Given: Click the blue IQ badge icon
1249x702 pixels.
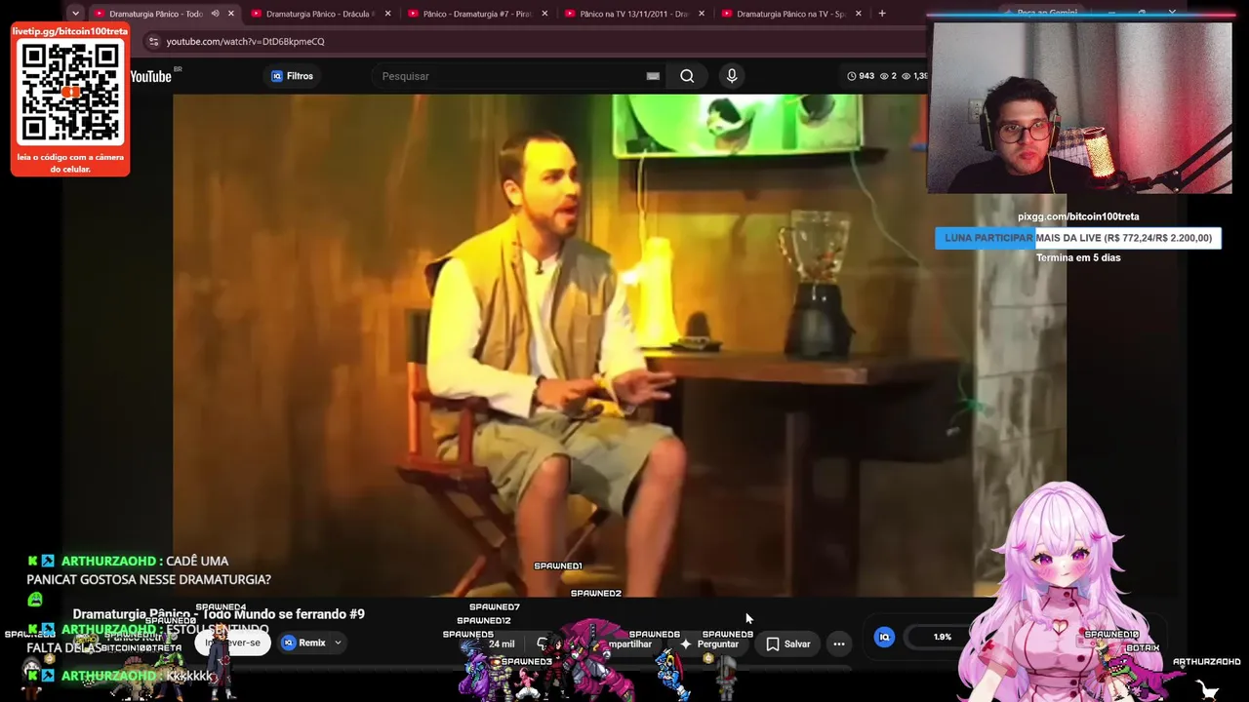Looking at the screenshot, I should coord(884,637).
